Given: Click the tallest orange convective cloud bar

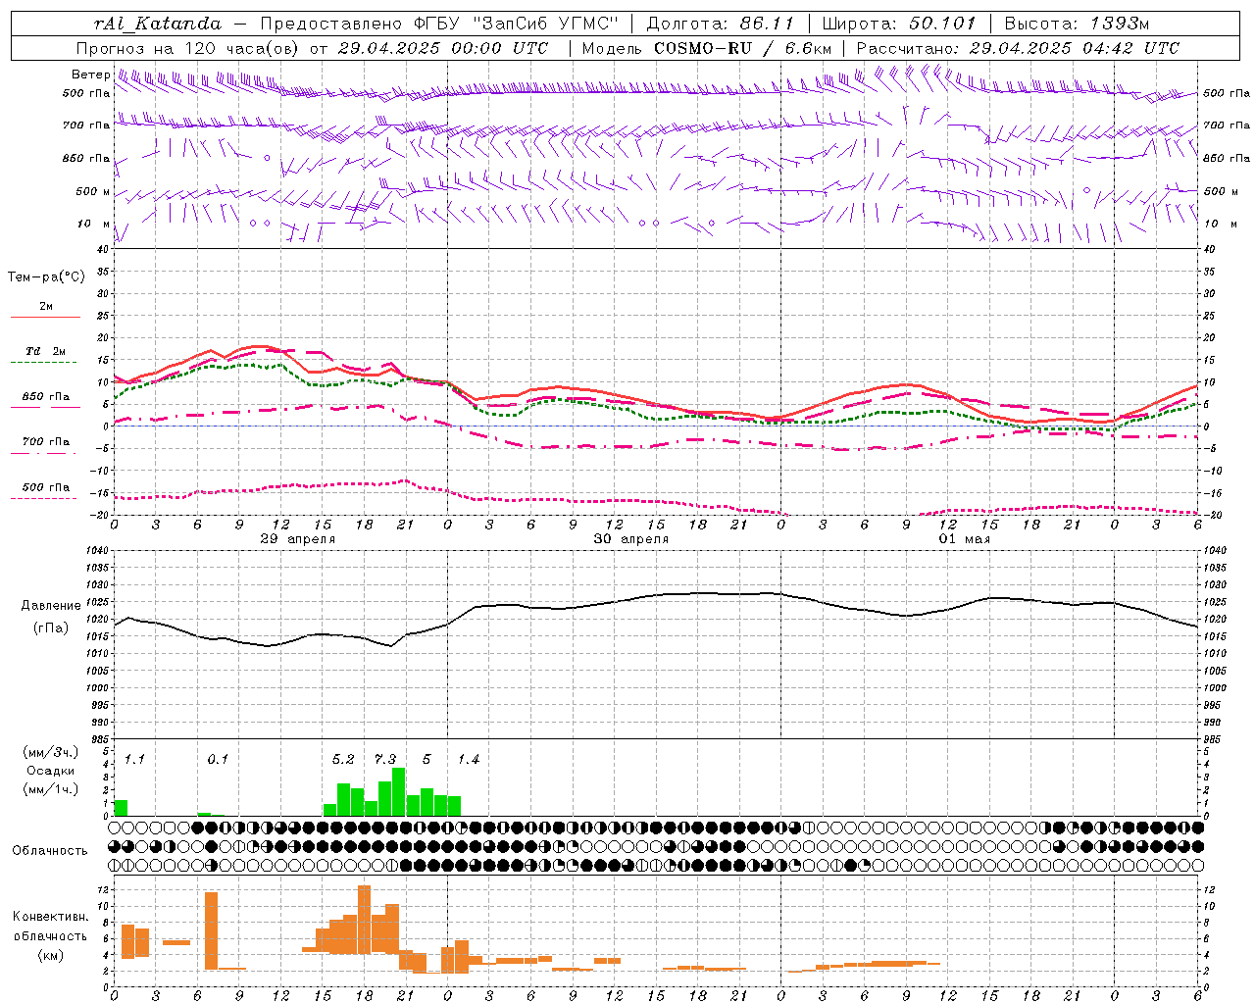Looking at the screenshot, I should [x=364, y=920].
